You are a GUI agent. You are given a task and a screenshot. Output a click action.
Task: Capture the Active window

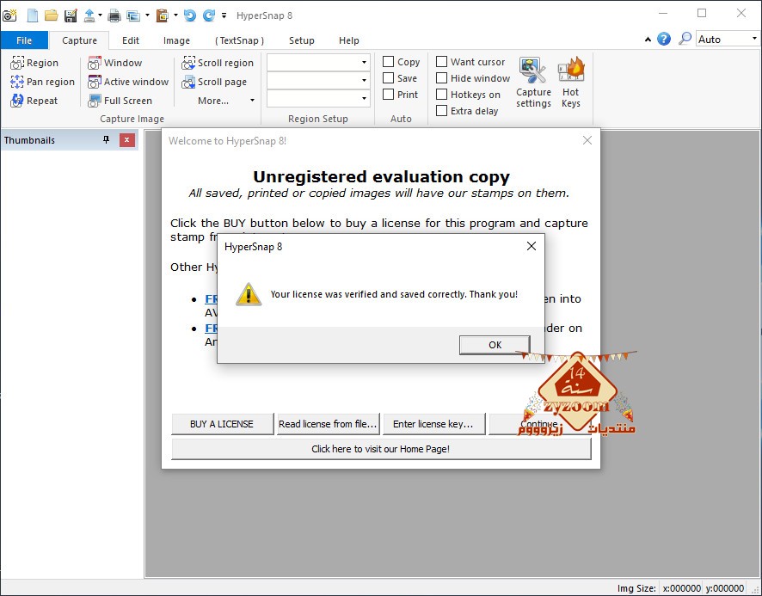128,82
